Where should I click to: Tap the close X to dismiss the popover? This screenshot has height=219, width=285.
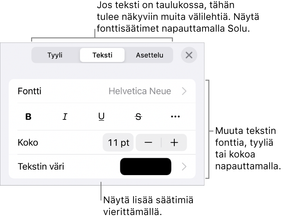pyautogui.click(x=189, y=55)
